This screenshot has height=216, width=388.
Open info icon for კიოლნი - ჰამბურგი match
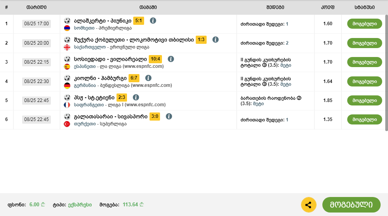point(148,78)
